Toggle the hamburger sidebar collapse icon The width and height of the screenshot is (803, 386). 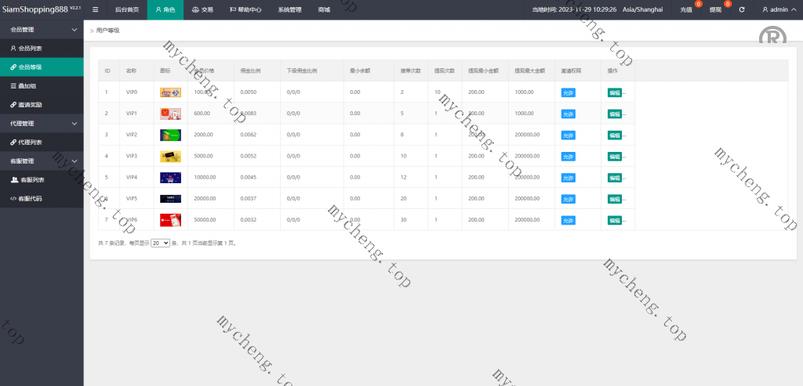tap(96, 9)
